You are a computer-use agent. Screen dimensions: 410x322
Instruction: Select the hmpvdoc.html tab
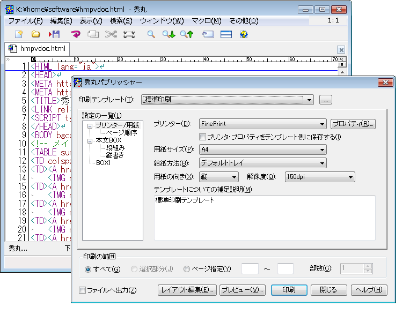coord(38,49)
